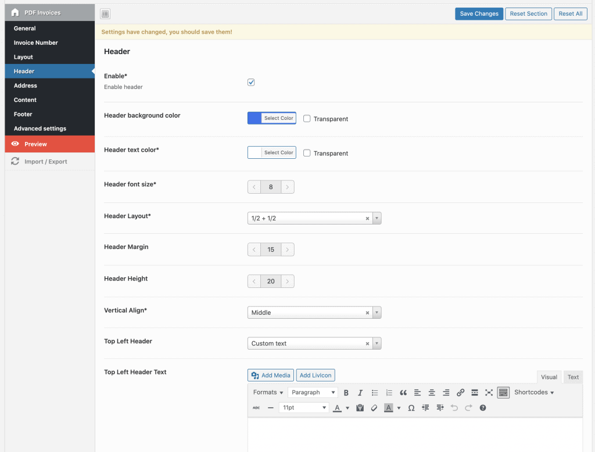This screenshot has height=452, width=595.
Task: Check Transparent for header background color
Action: [307, 119]
